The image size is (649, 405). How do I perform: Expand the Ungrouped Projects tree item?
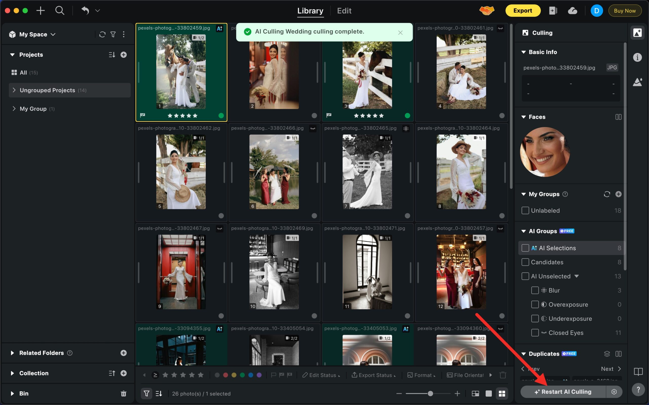[x=14, y=90]
